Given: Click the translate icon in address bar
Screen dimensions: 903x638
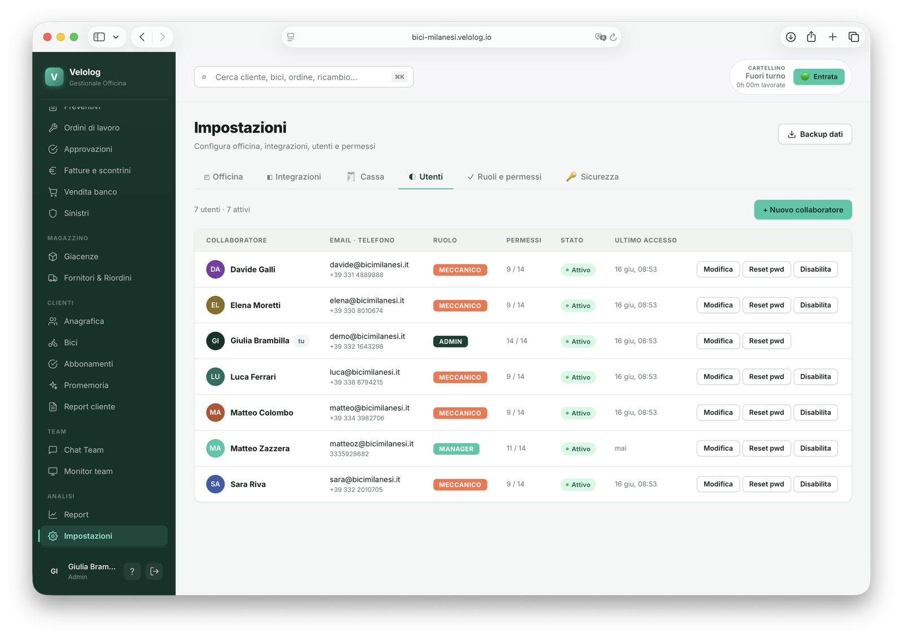Looking at the screenshot, I should (x=600, y=37).
